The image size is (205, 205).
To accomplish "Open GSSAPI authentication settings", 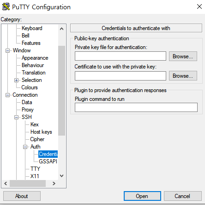I will tap(48, 162).
